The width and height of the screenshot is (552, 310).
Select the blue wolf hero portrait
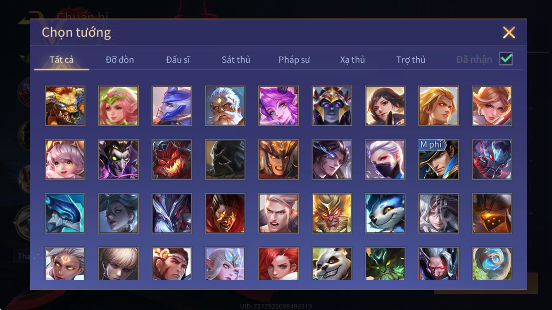click(385, 213)
